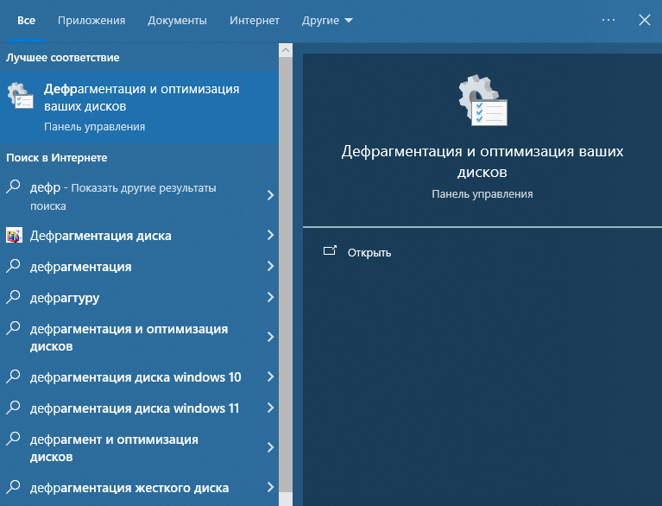
Task: Click the Defragmentation gear icon in best match
Action: tap(20, 95)
